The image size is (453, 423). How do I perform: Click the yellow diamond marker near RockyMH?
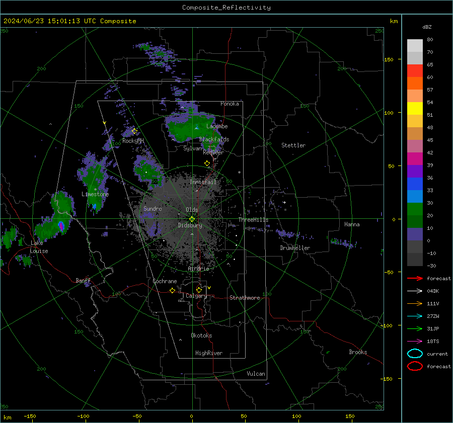tap(134, 131)
